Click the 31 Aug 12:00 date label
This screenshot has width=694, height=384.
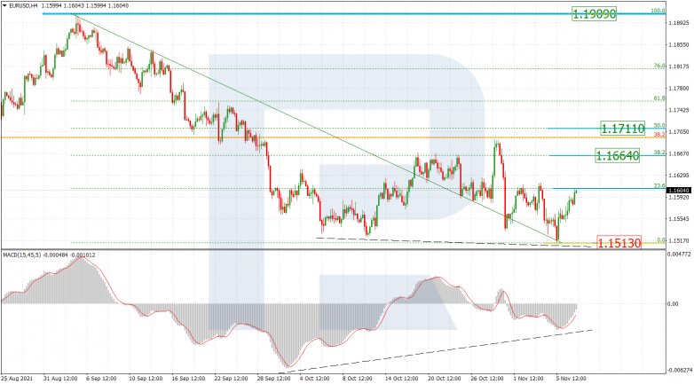[x=60, y=379]
